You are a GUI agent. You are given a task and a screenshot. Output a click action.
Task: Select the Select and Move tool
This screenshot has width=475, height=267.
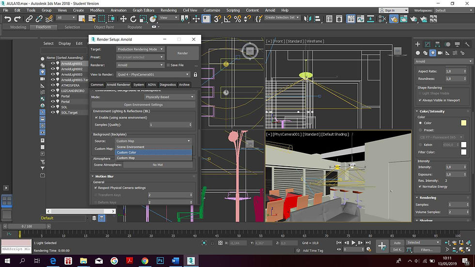(x=123, y=19)
